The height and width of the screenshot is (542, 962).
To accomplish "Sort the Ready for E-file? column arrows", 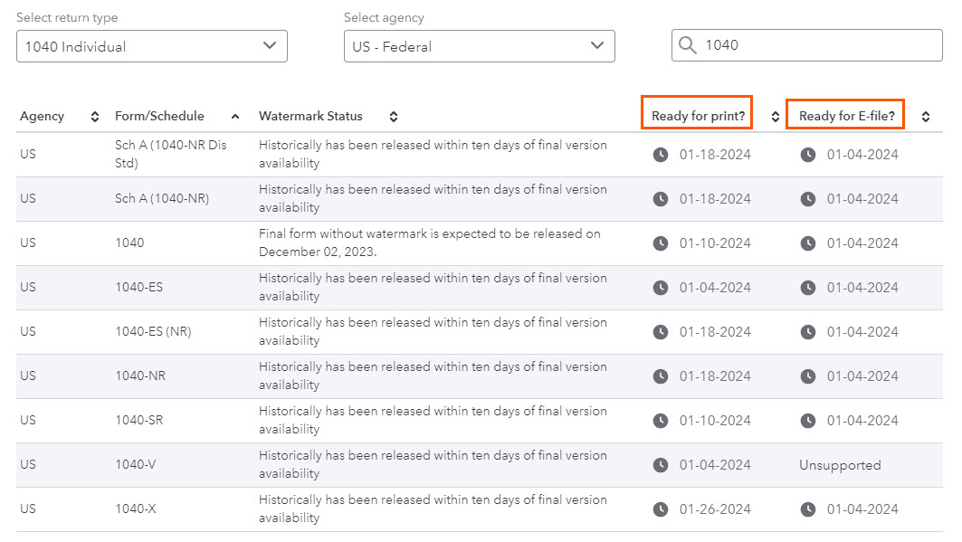I will (x=925, y=116).
